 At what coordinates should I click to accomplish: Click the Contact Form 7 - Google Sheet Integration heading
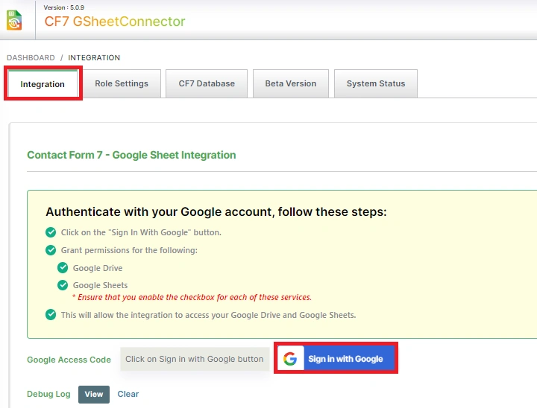click(x=131, y=155)
